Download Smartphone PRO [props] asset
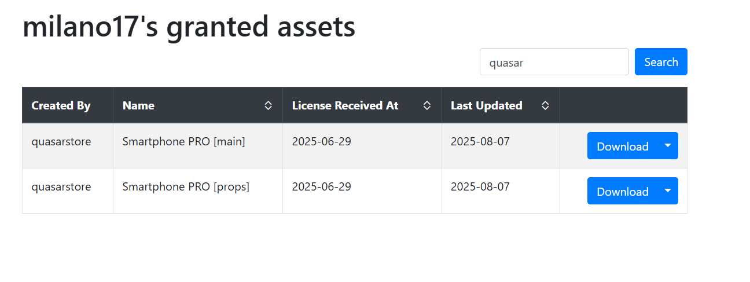The width and height of the screenshot is (750, 282). (623, 191)
